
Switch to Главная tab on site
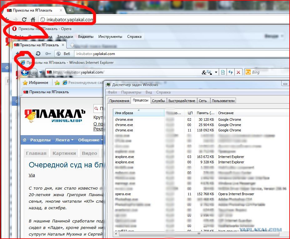[36, 153]
